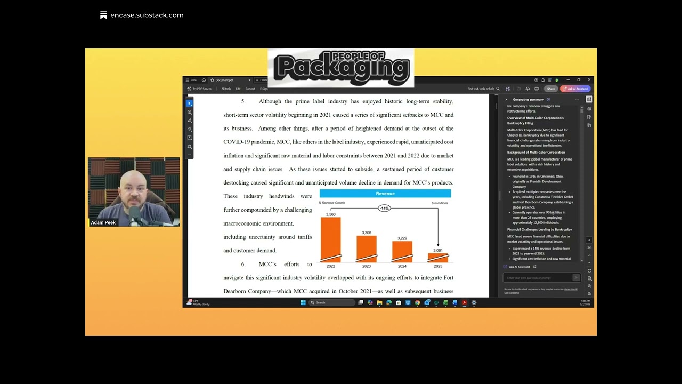
Task: Click the Create new tab button
Action: (261, 80)
